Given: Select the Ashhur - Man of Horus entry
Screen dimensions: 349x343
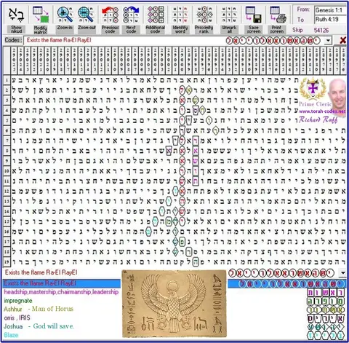Looking at the screenshot, I should coord(39,309).
